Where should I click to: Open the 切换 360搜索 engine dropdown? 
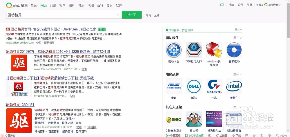(272, 5)
